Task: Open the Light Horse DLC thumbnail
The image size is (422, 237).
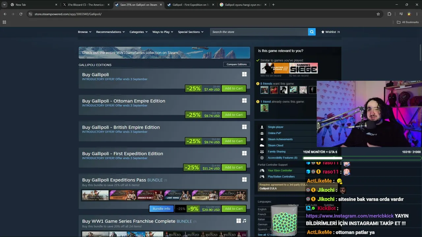Action: [177, 195]
